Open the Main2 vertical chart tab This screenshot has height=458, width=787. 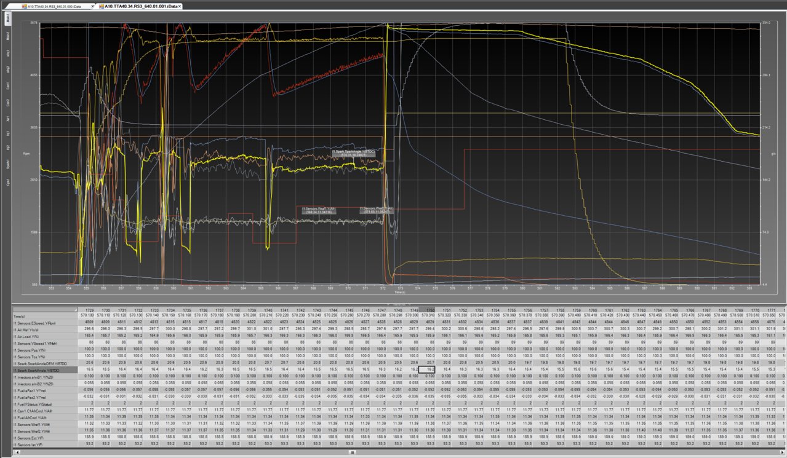(8, 36)
